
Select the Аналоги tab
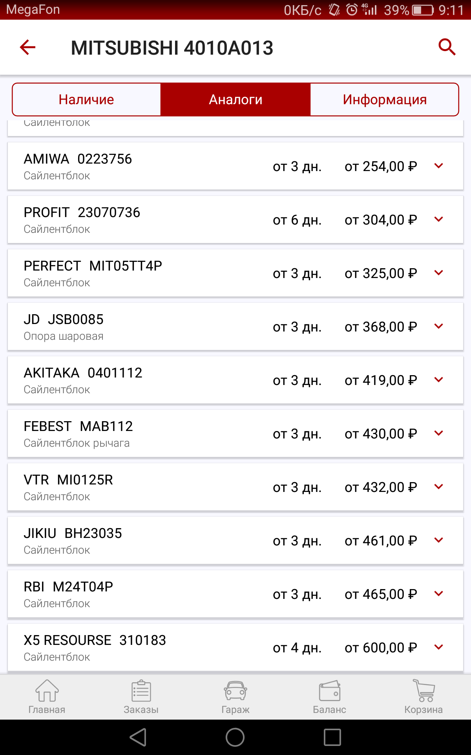[235, 99]
